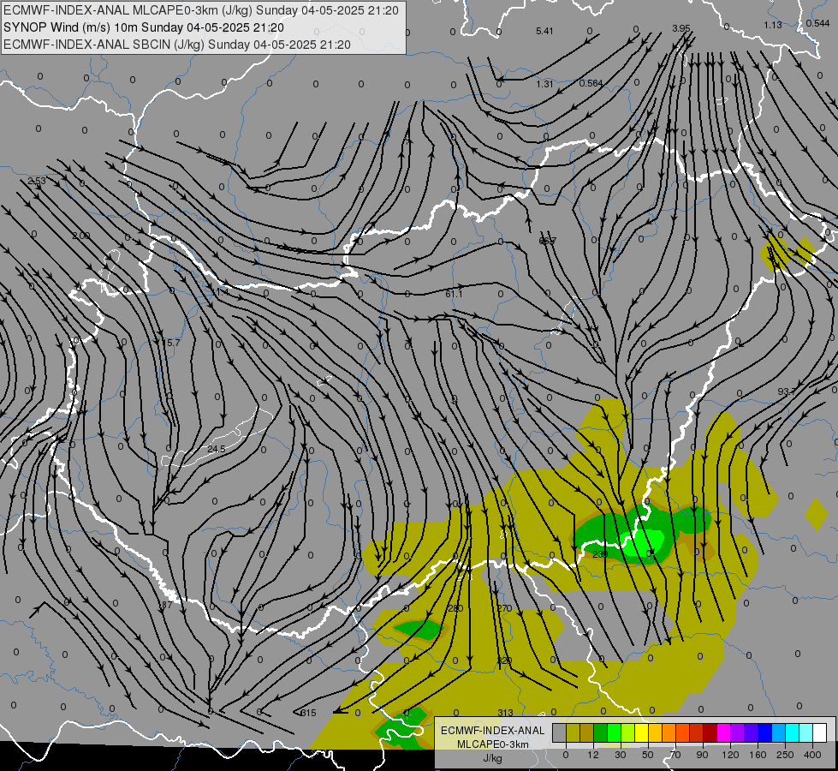Click the MLCAPE0-3km header line
This screenshot has width=838, height=771.
[201, 10]
